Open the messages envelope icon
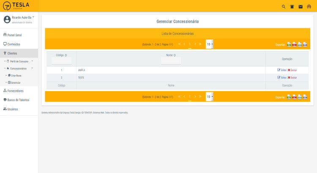The width and height of the screenshot is (317, 173). [x=301, y=7]
